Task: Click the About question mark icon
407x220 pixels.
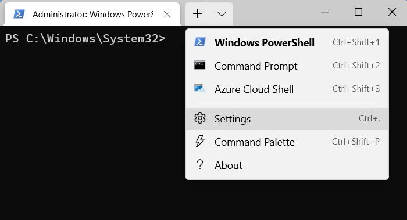Action: point(200,164)
